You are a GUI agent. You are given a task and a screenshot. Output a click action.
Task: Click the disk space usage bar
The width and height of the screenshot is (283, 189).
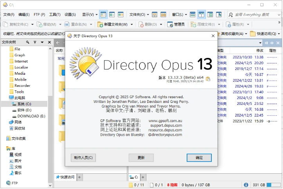[x=274, y=185]
